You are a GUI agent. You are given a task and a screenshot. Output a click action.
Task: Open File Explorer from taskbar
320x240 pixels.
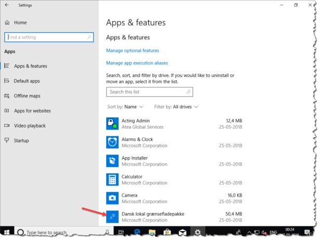click(x=152, y=232)
